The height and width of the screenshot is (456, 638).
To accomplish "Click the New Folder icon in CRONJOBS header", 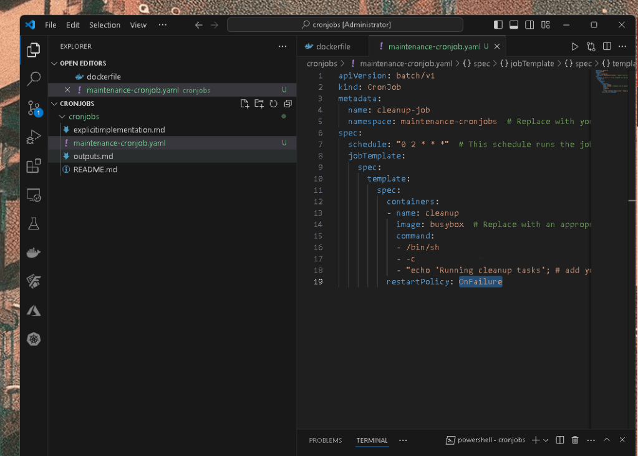I will coord(259,104).
